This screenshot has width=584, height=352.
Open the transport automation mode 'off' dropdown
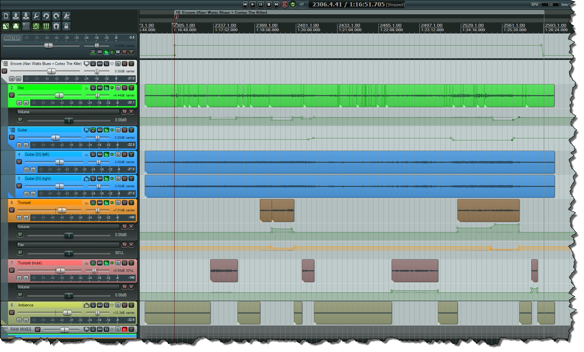[302, 4]
